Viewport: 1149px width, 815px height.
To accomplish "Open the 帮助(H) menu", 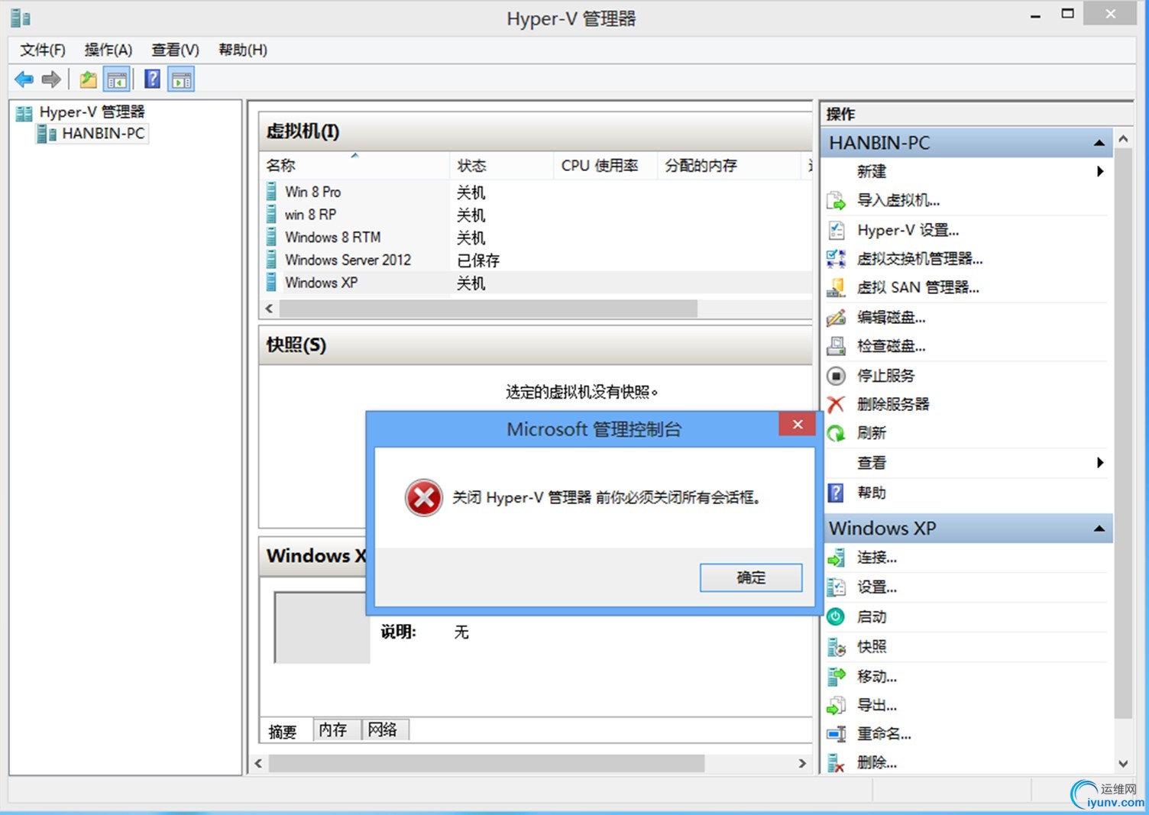I will 243,50.
